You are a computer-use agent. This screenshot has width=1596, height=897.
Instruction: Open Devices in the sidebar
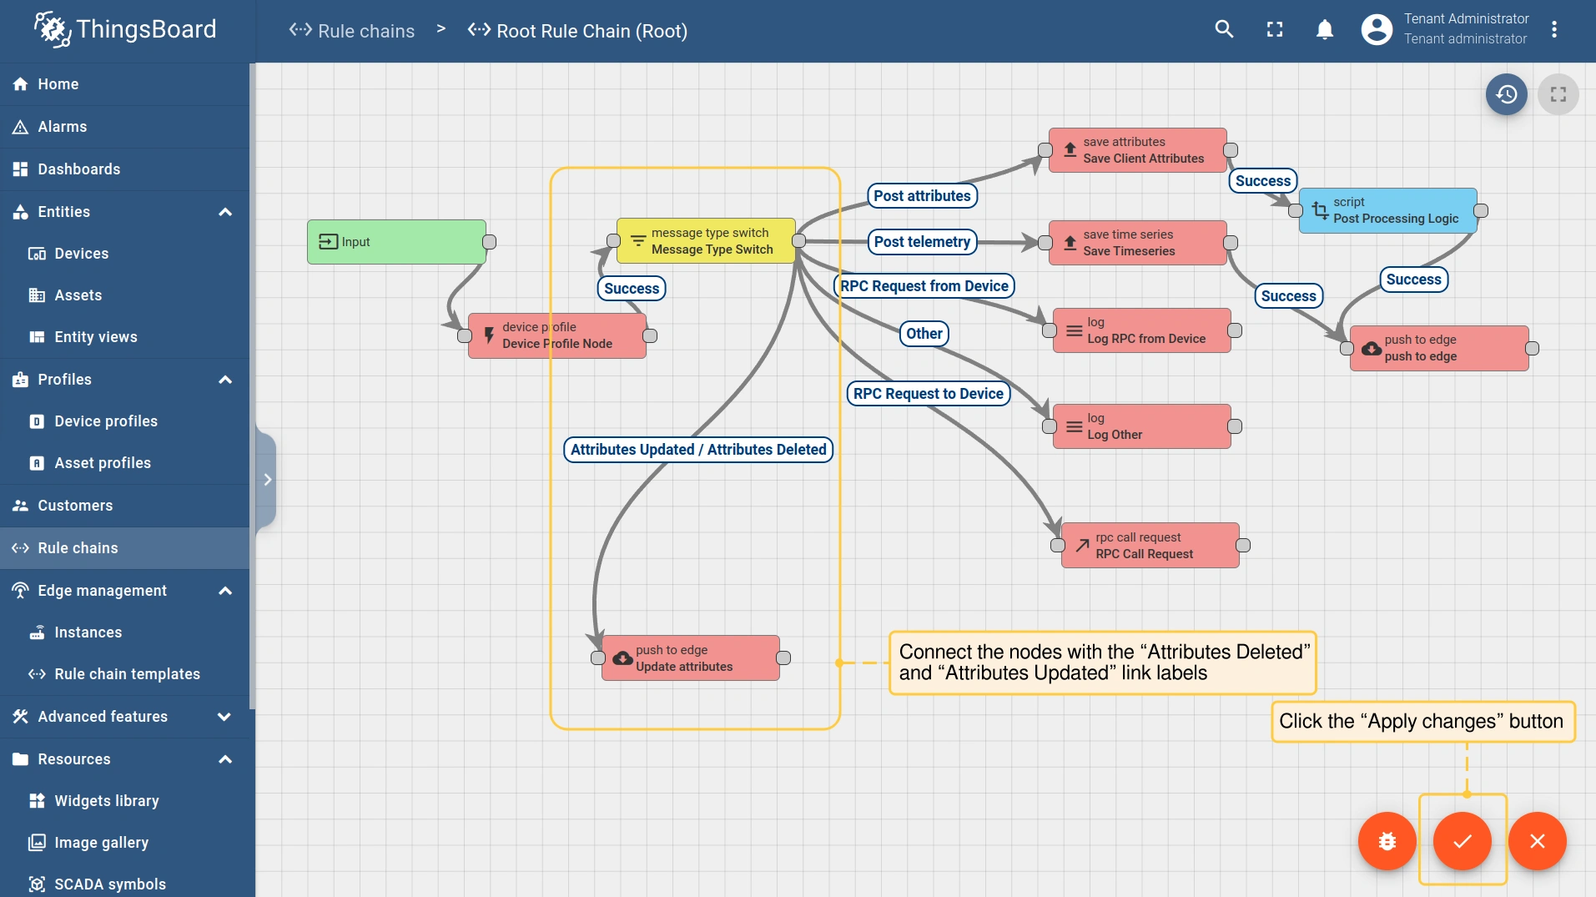pos(81,254)
